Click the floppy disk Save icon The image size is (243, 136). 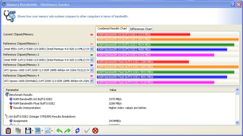click(x=28, y=131)
